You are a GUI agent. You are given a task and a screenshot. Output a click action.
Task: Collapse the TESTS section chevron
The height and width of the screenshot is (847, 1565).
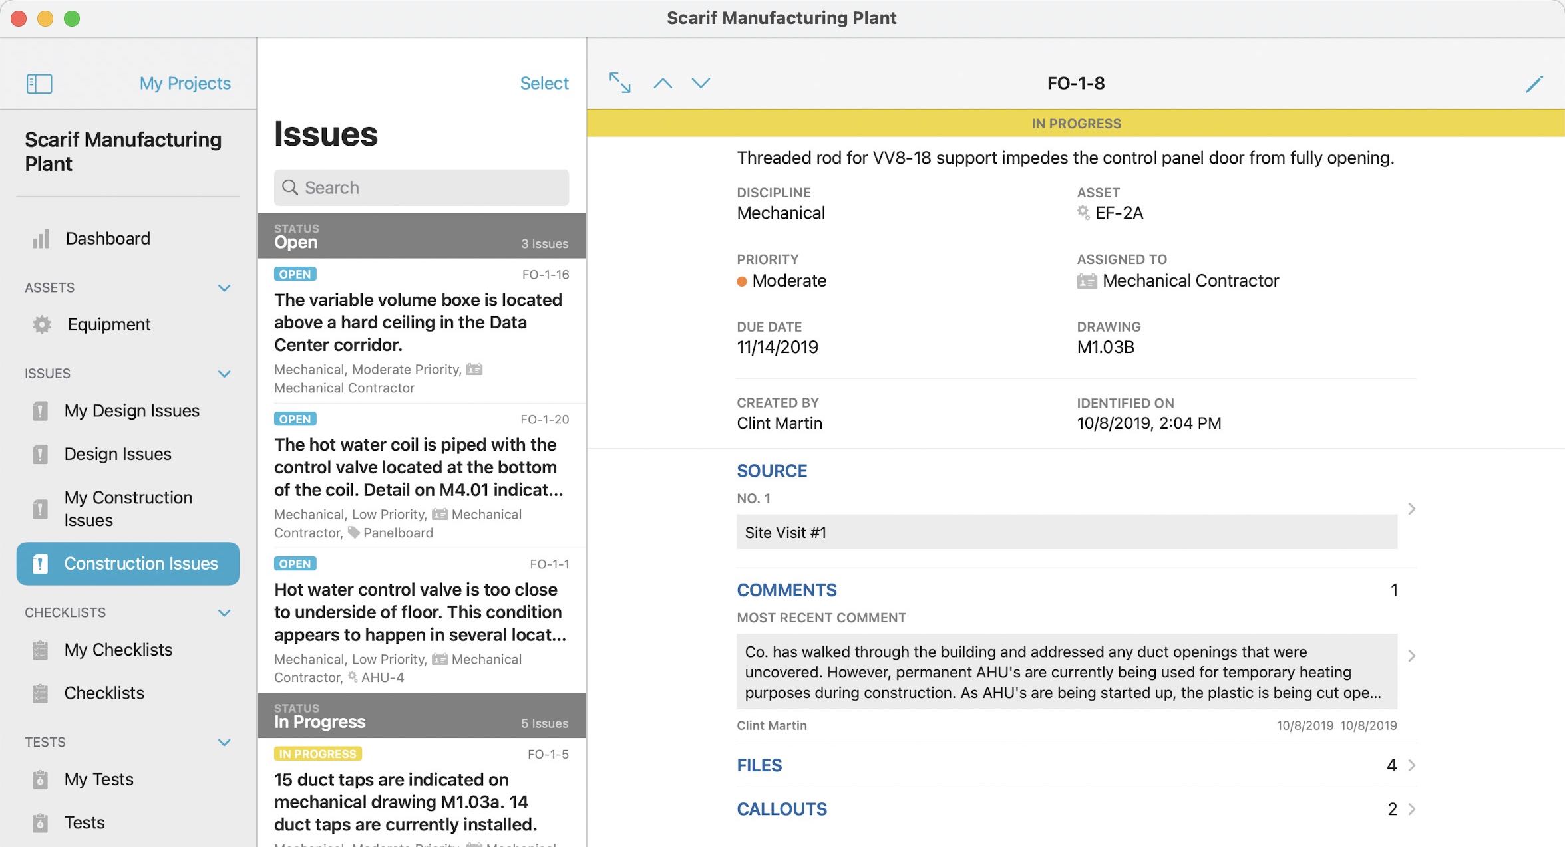224,742
